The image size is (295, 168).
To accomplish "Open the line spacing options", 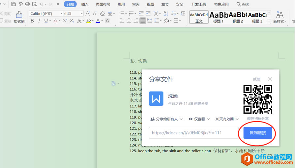I will pyautogui.click(x=157, y=21).
